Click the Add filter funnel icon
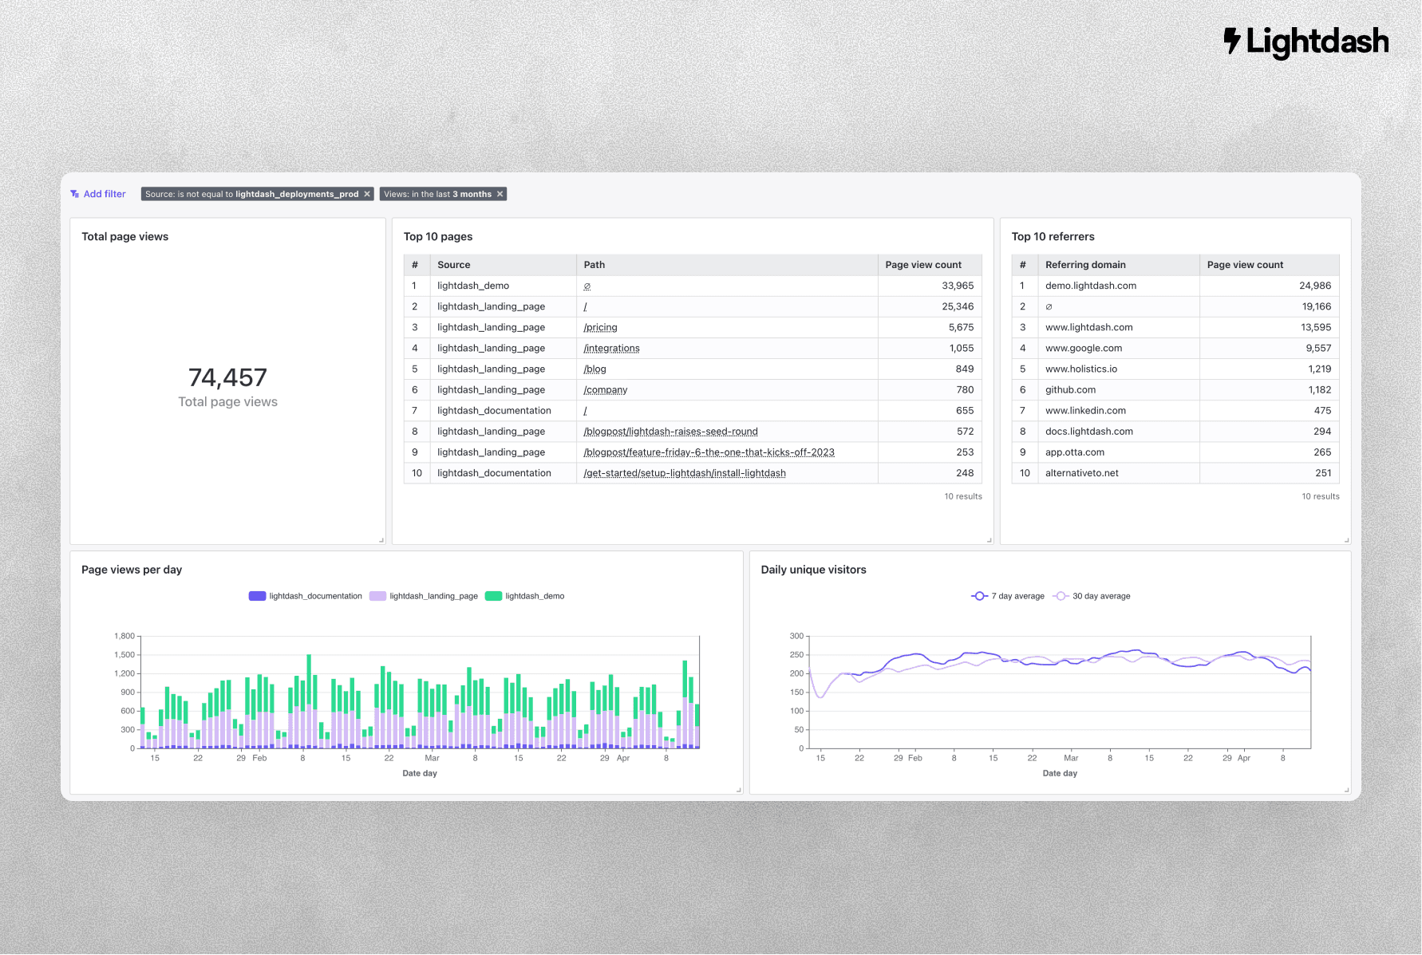 pyautogui.click(x=74, y=194)
